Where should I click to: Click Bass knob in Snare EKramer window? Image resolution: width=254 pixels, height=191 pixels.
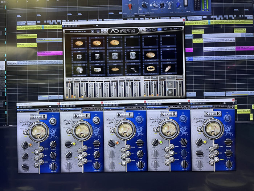click(97, 155)
